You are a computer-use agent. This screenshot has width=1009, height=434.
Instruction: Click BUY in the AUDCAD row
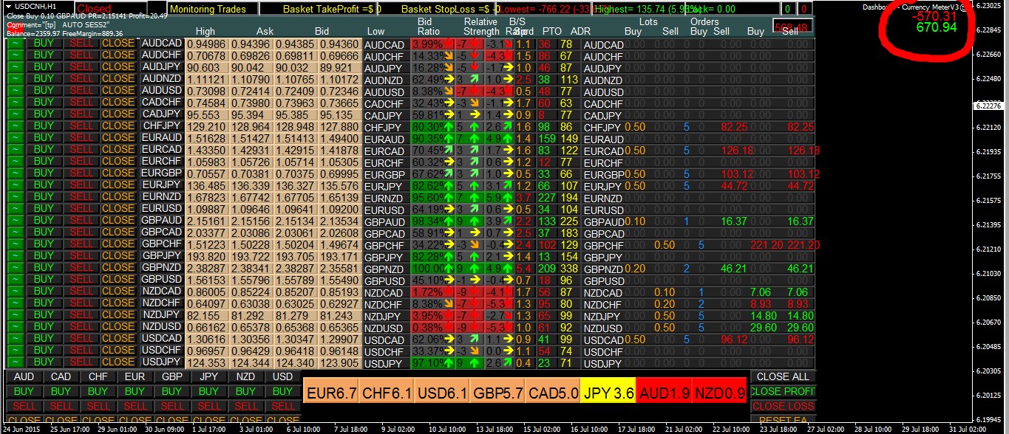pos(44,44)
